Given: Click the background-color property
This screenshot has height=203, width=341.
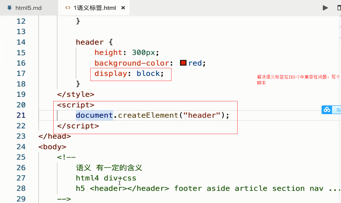Looking at the screenshot, I should [132, 63].
